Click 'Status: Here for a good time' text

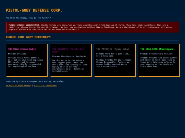pos(113,55)
